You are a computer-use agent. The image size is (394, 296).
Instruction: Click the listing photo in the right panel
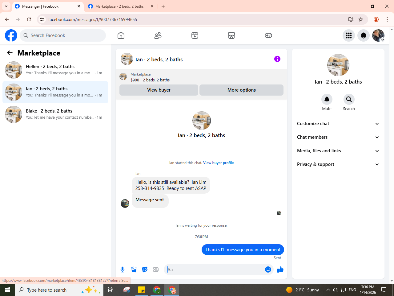(338, 65)
